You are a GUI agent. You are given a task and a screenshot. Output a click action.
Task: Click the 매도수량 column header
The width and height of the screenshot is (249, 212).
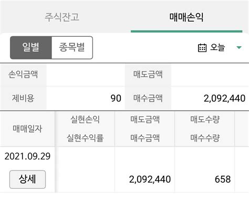coord(205,119)
